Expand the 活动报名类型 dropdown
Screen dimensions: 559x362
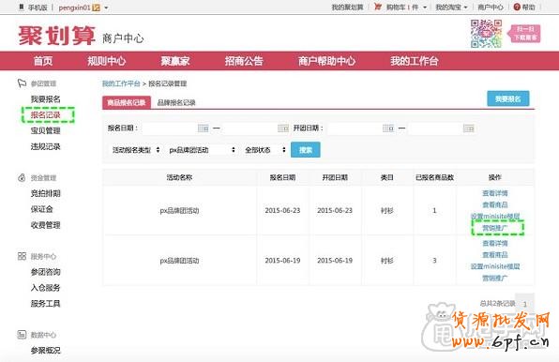tap(135, 150)
